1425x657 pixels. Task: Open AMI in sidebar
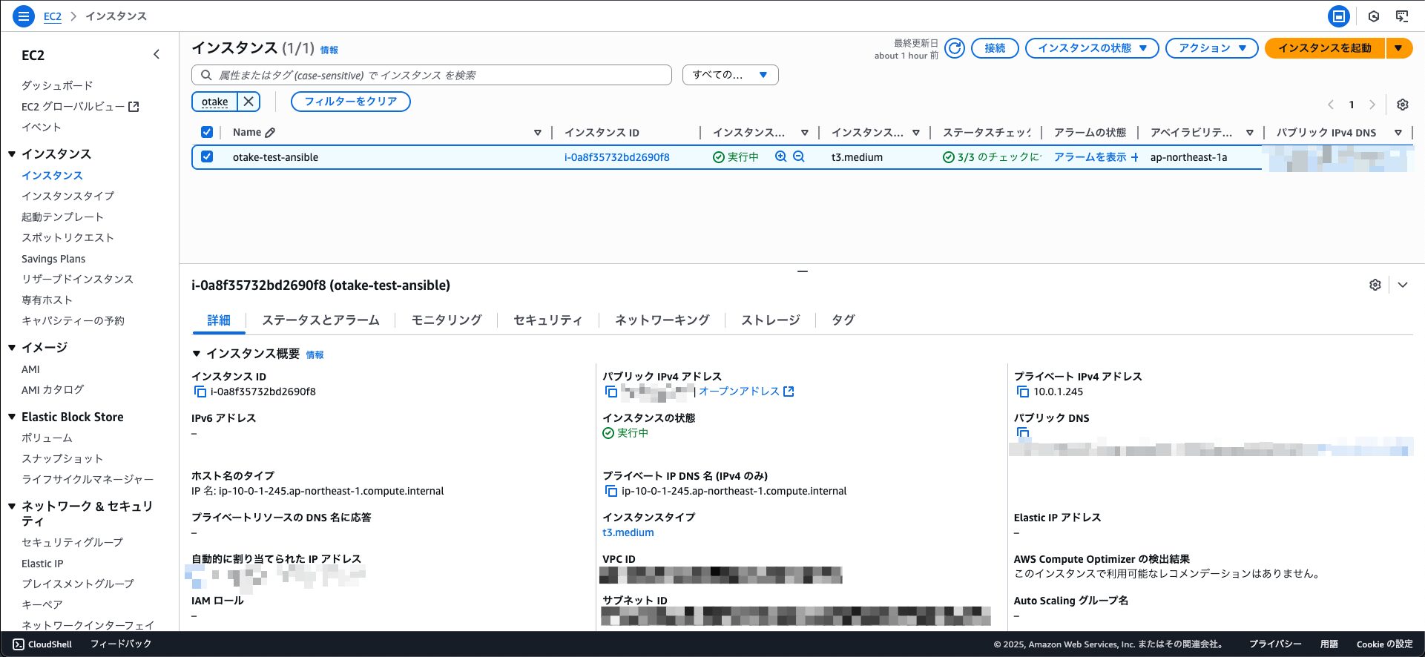(30, 369)
